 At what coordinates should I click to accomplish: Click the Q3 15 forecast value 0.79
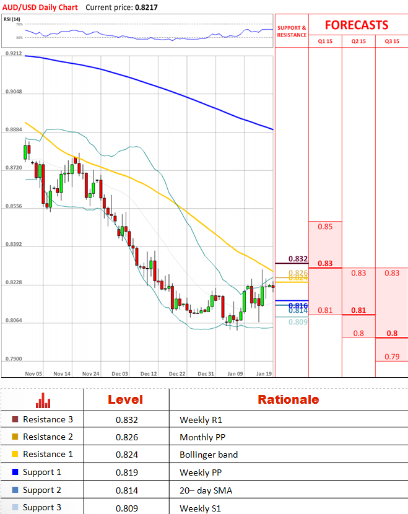point(392,357)
